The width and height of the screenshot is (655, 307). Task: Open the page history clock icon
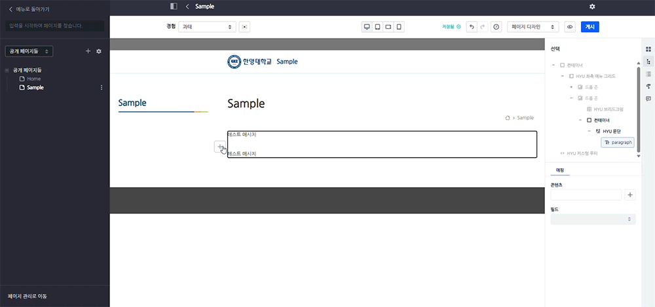[496, 27]
